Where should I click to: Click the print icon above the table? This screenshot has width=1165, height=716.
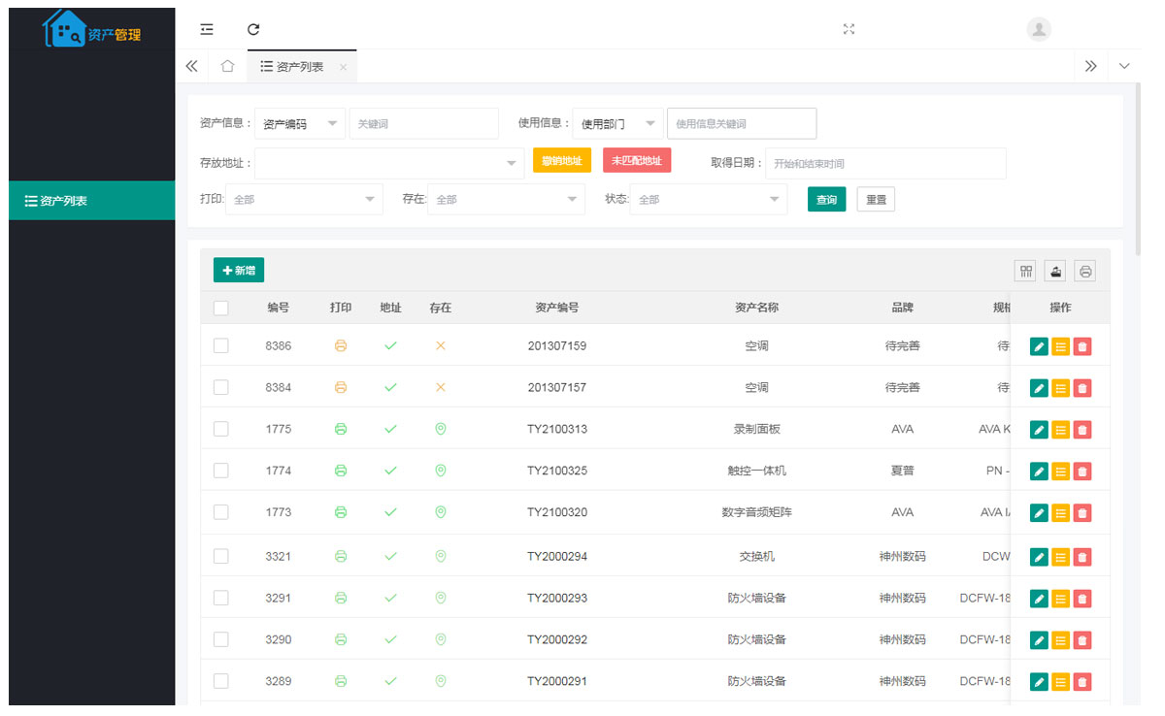1085,271
